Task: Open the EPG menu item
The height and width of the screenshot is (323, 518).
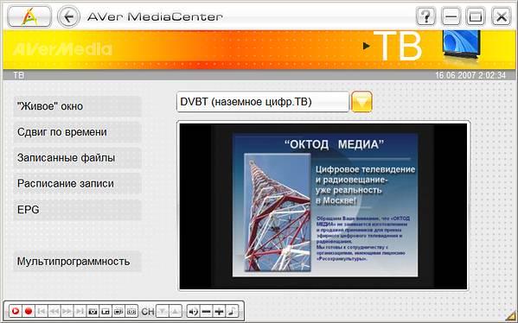Action: [77, 210]
